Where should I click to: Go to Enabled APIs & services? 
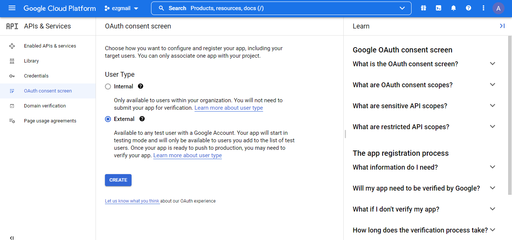48,46
